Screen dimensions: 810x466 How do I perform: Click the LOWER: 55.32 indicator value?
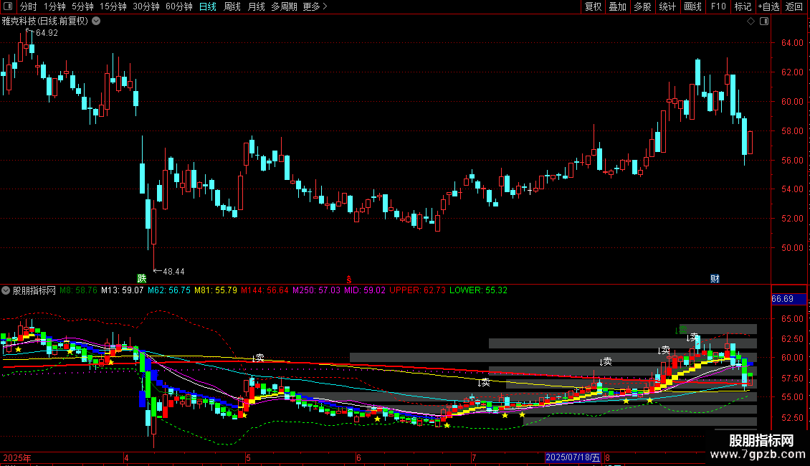coord(478,290)
